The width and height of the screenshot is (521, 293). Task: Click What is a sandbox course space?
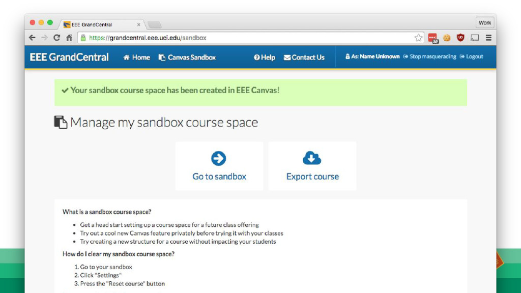click(x=107, y=212)
